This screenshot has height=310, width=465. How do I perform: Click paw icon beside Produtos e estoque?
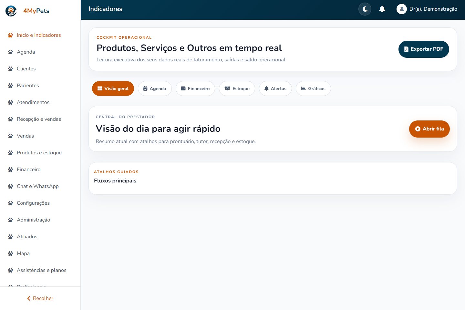(10, 153)
